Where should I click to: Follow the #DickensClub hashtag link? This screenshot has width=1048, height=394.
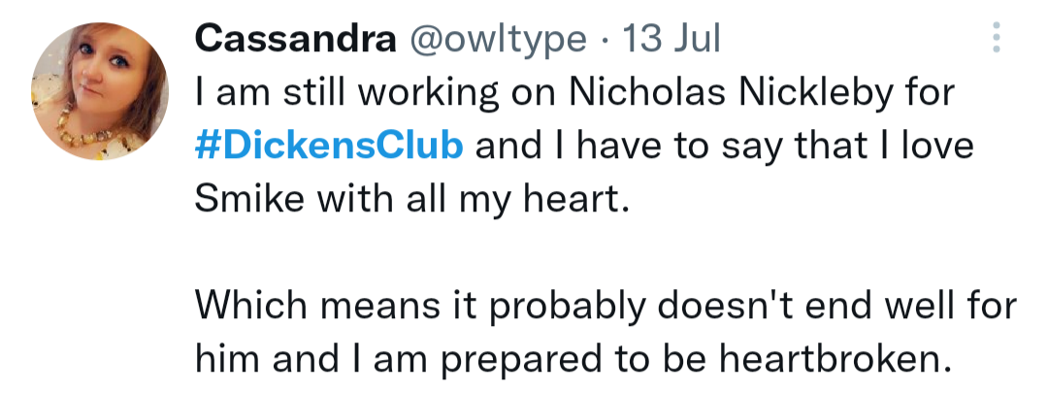[x=329, y=146]
